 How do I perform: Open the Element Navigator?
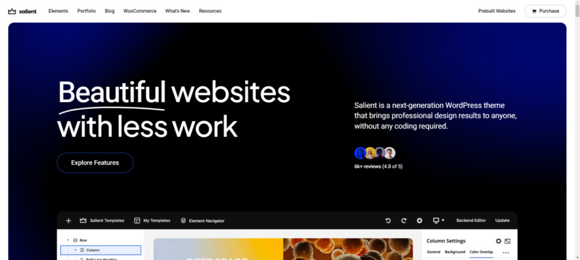[x=203, y=221]
